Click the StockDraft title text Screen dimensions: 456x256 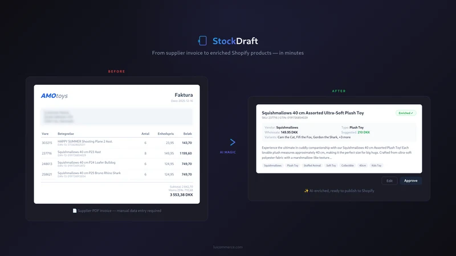[x=235, y=41]
